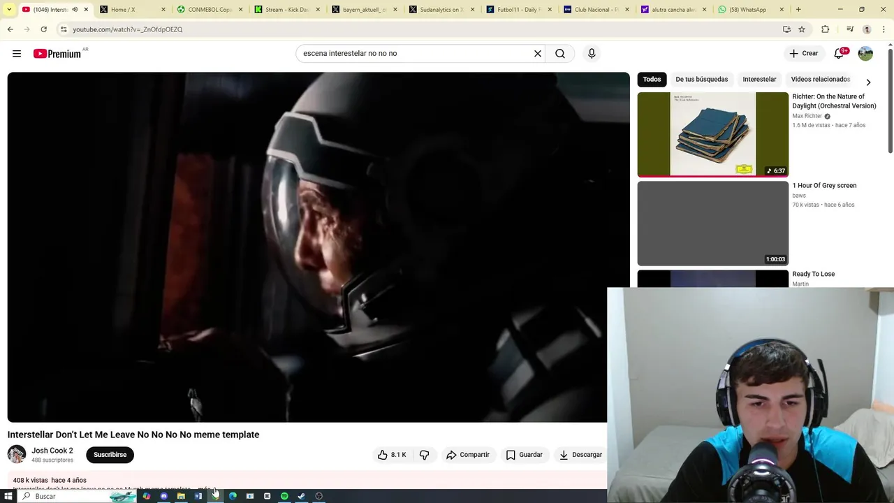Open Spotify from the taskbar
Viewport: 894px width, 503px height.
click(x=284, y=496)
